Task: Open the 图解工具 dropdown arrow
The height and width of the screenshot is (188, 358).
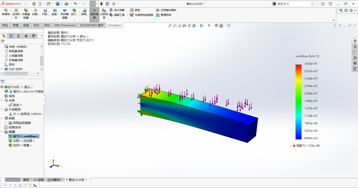Action: click(x=127, y=15)
